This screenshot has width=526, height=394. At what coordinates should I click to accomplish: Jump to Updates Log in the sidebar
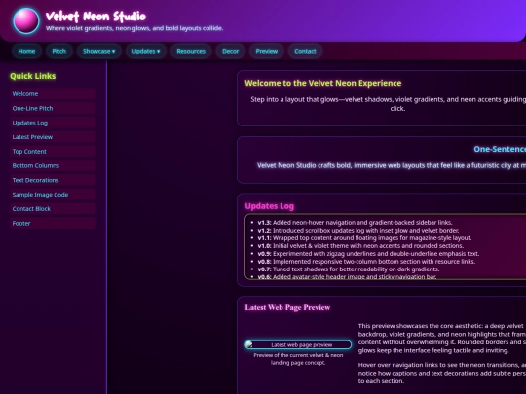(53, 123)
